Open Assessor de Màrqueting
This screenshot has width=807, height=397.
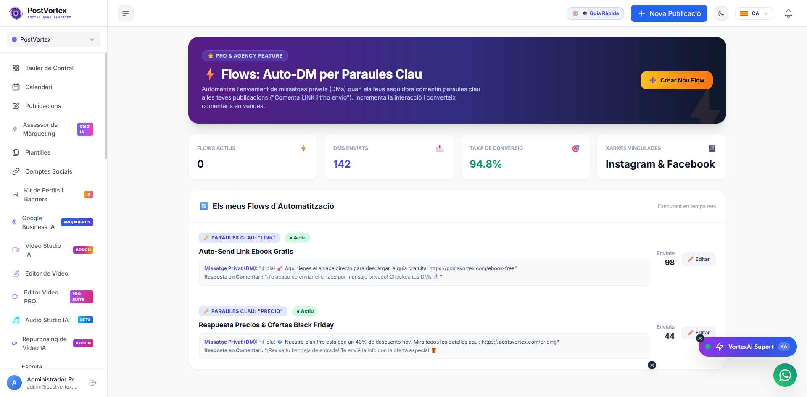[x=53, y=129]
